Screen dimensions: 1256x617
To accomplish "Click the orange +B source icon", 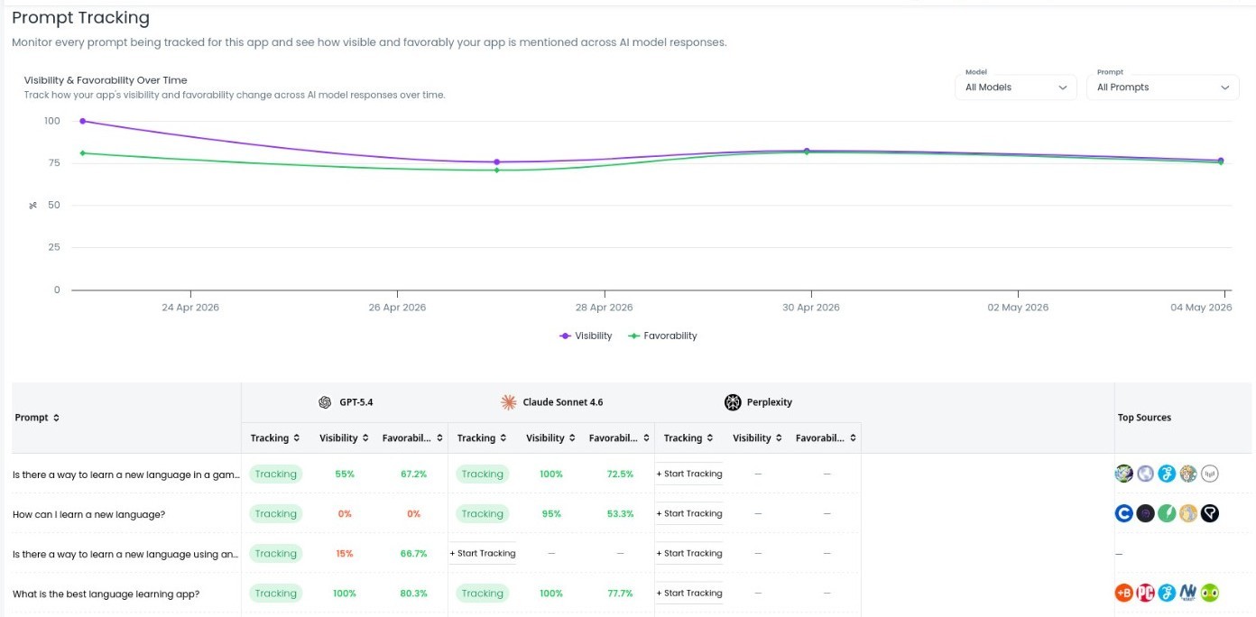I will [1123, 593].
